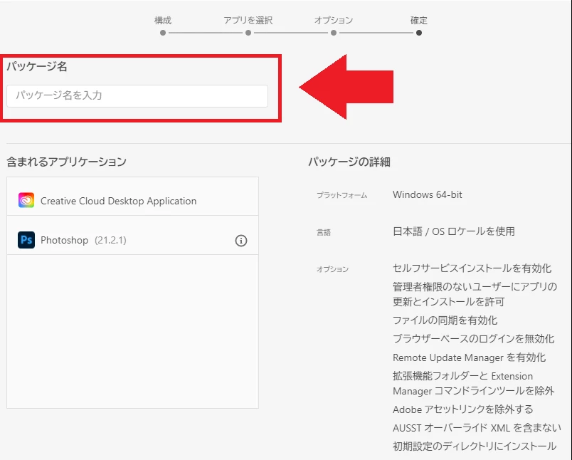Click ブラウザーベースのログインを無効化 text

(x=474, y=339)
